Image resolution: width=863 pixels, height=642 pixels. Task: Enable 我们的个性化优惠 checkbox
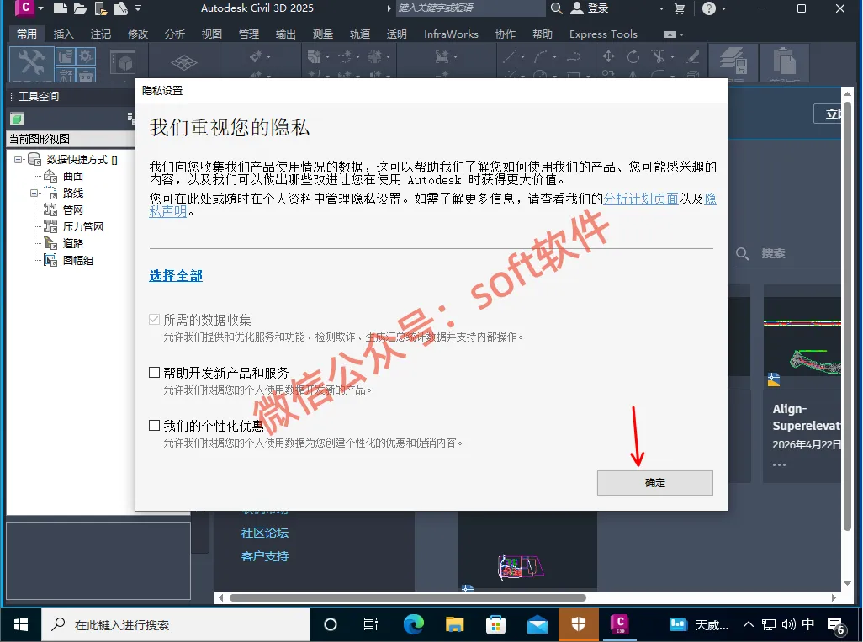pos(155,426)
